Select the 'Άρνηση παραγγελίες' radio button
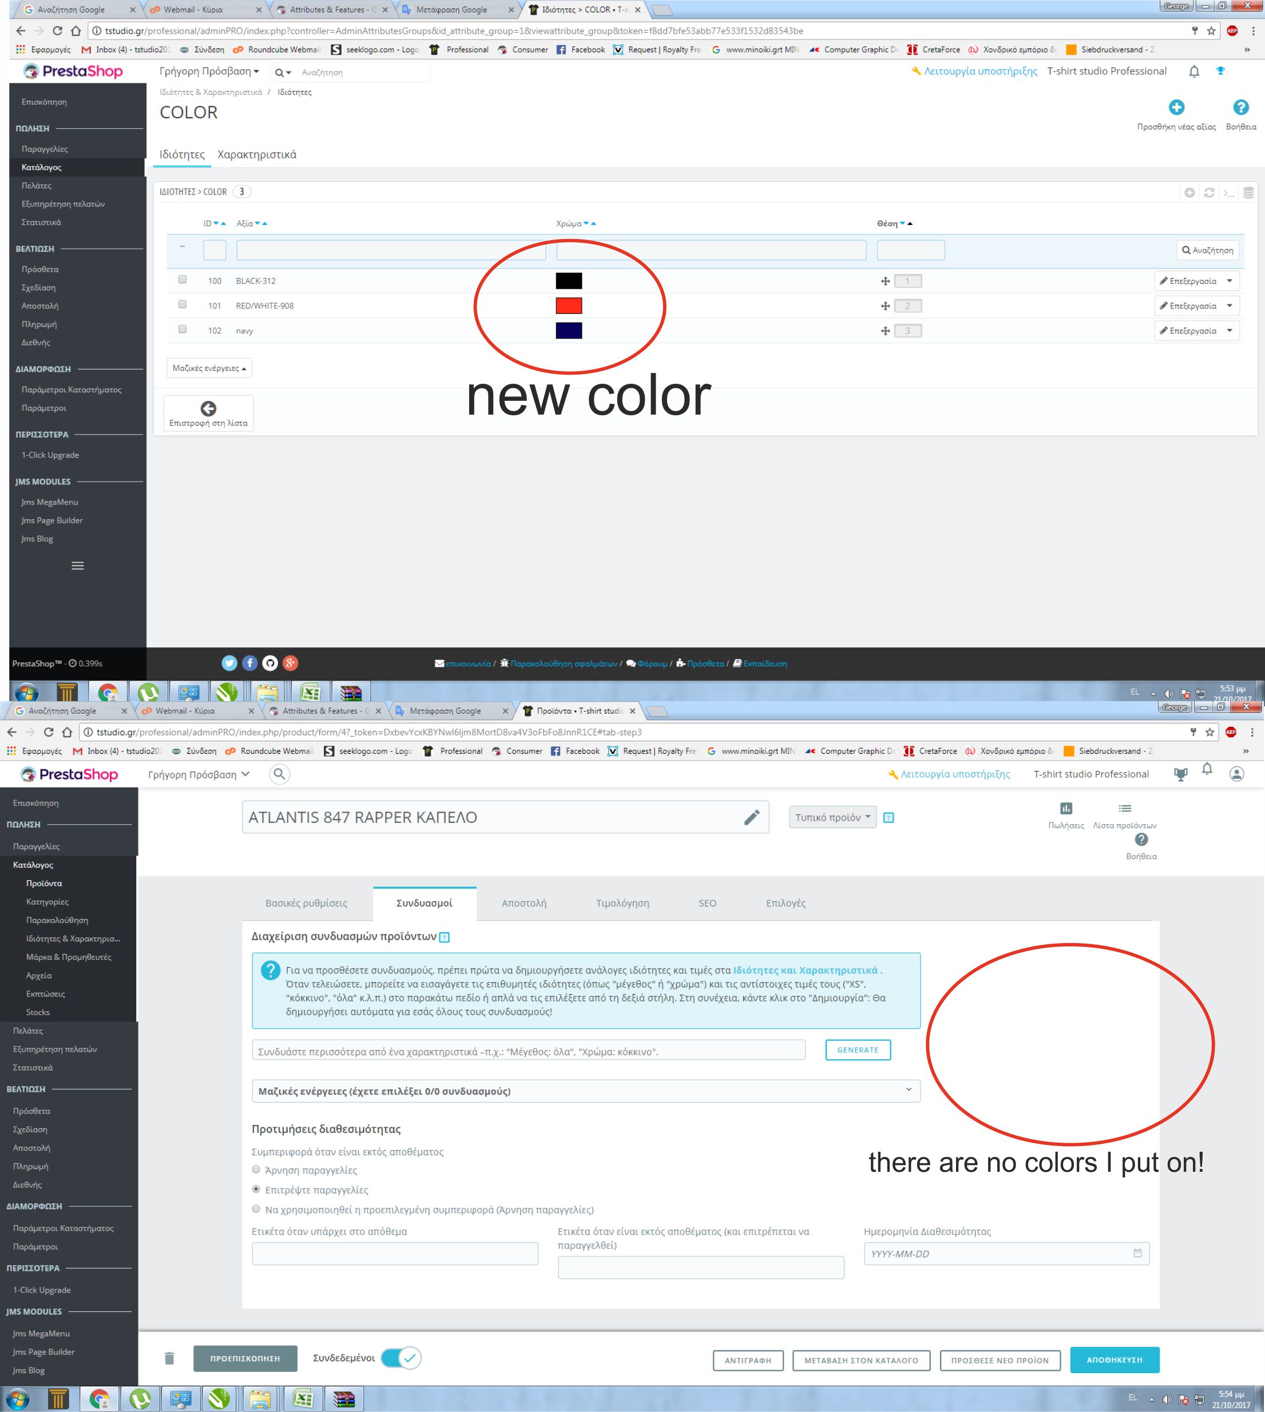 click(x=256, y=1170)
